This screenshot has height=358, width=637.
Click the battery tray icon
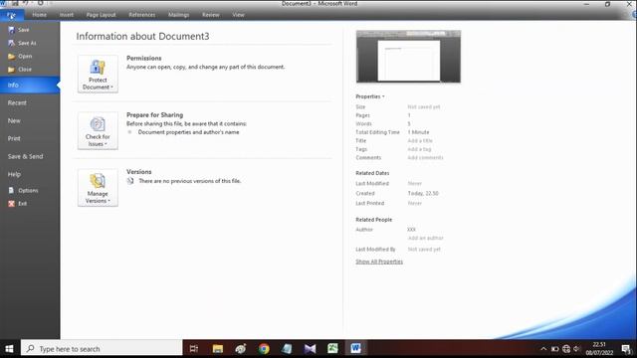tap(555, 349)
